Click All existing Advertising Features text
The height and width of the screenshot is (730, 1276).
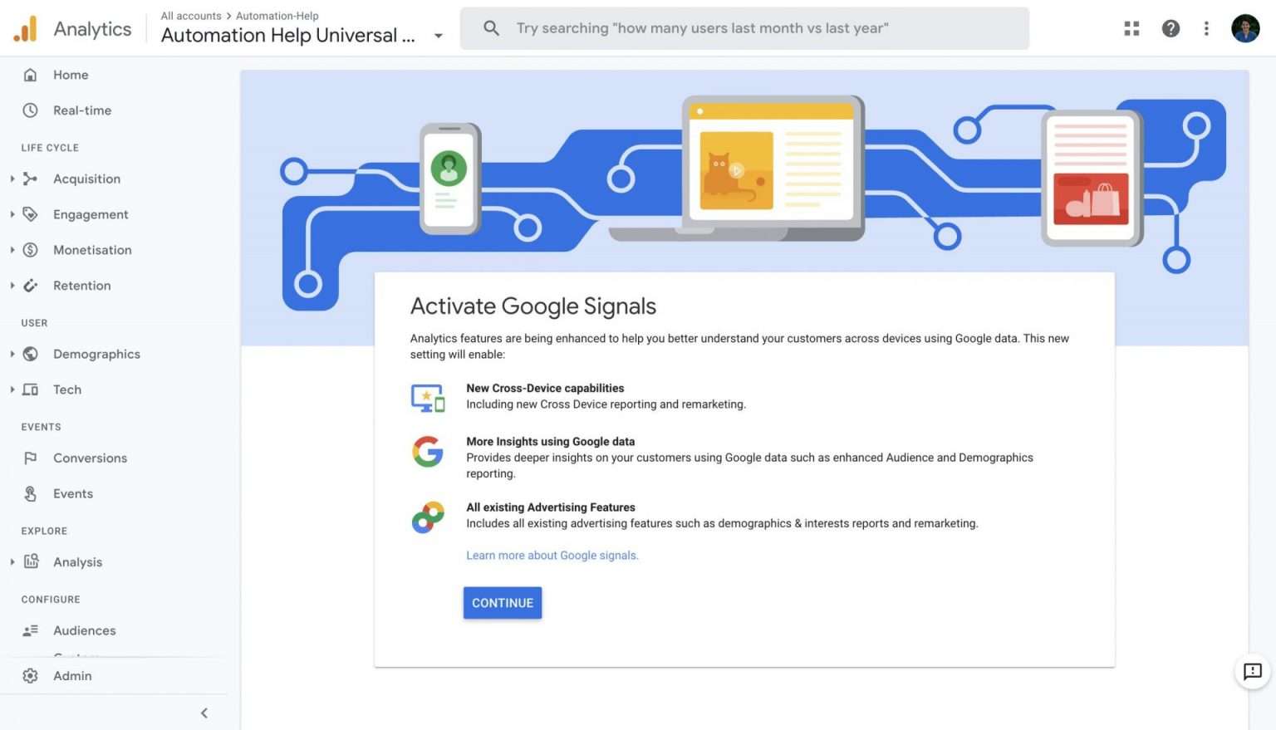pos(551,507)
